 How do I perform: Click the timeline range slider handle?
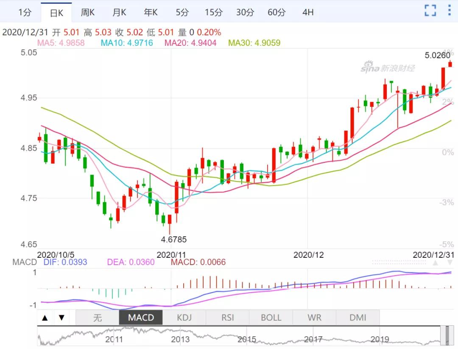pos(444,336)
